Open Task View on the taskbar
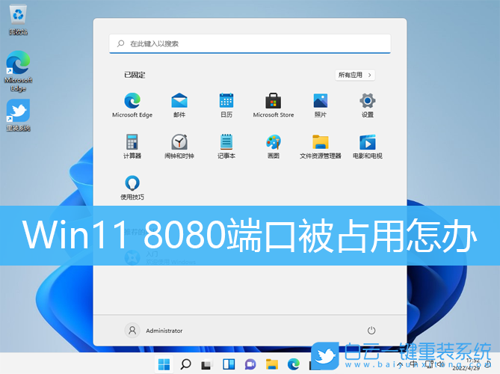This screenshot has height=374, width=500. click(206, 364)
